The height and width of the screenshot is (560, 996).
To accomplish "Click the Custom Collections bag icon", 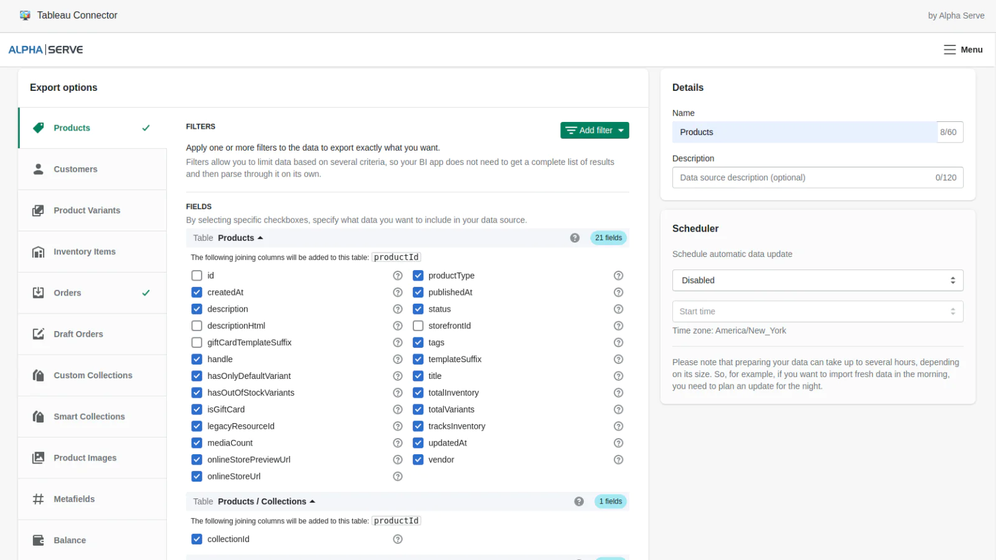I will pyautogui.click(x=38, y=375).
